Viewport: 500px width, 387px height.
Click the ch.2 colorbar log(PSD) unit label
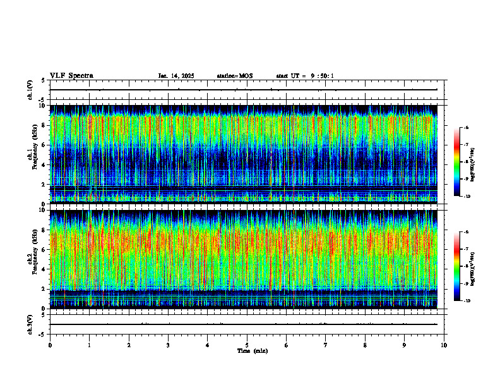(473, 269)
